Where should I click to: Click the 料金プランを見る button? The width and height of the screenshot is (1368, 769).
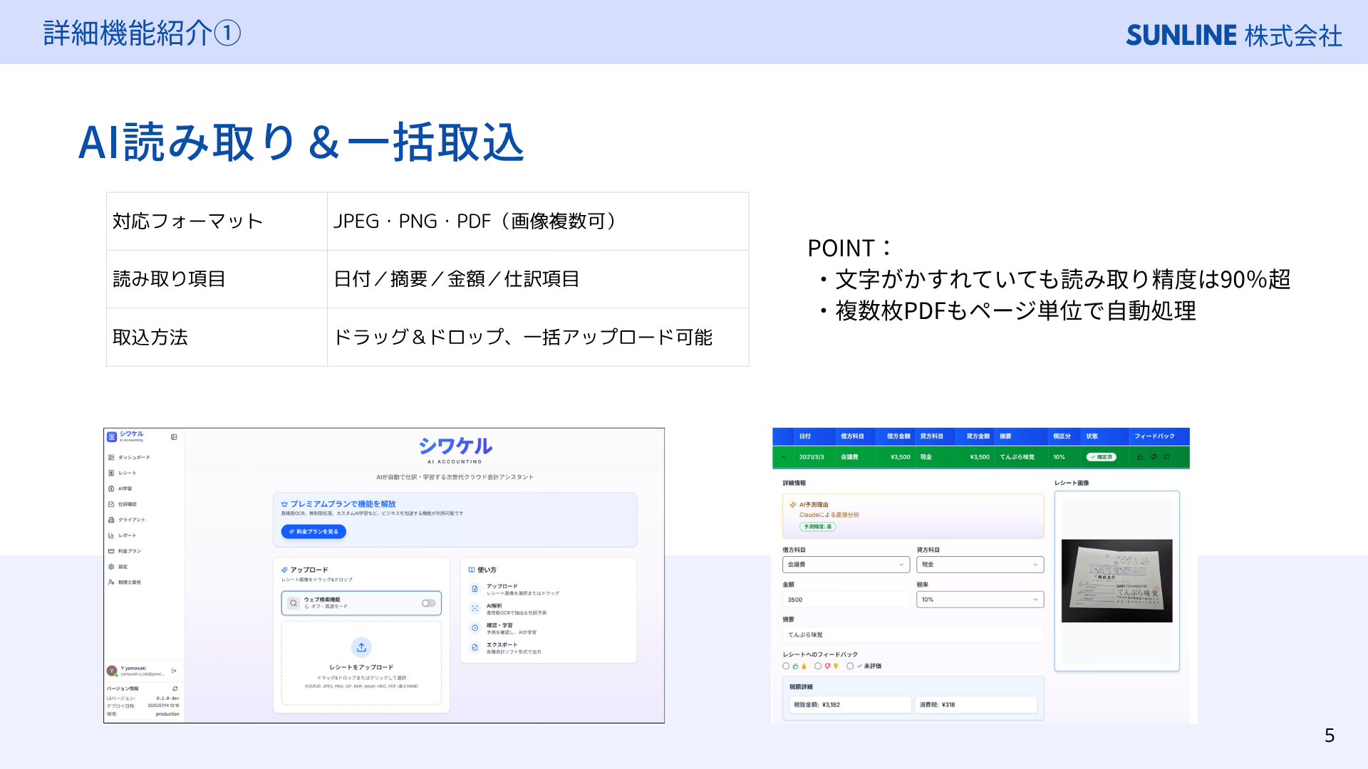click(x=313, y=532)
